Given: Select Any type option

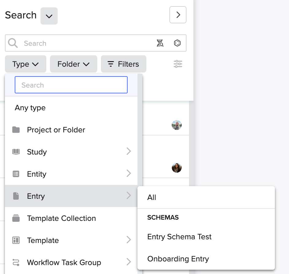Looking at the screenshot, I should tap(30, 108).
